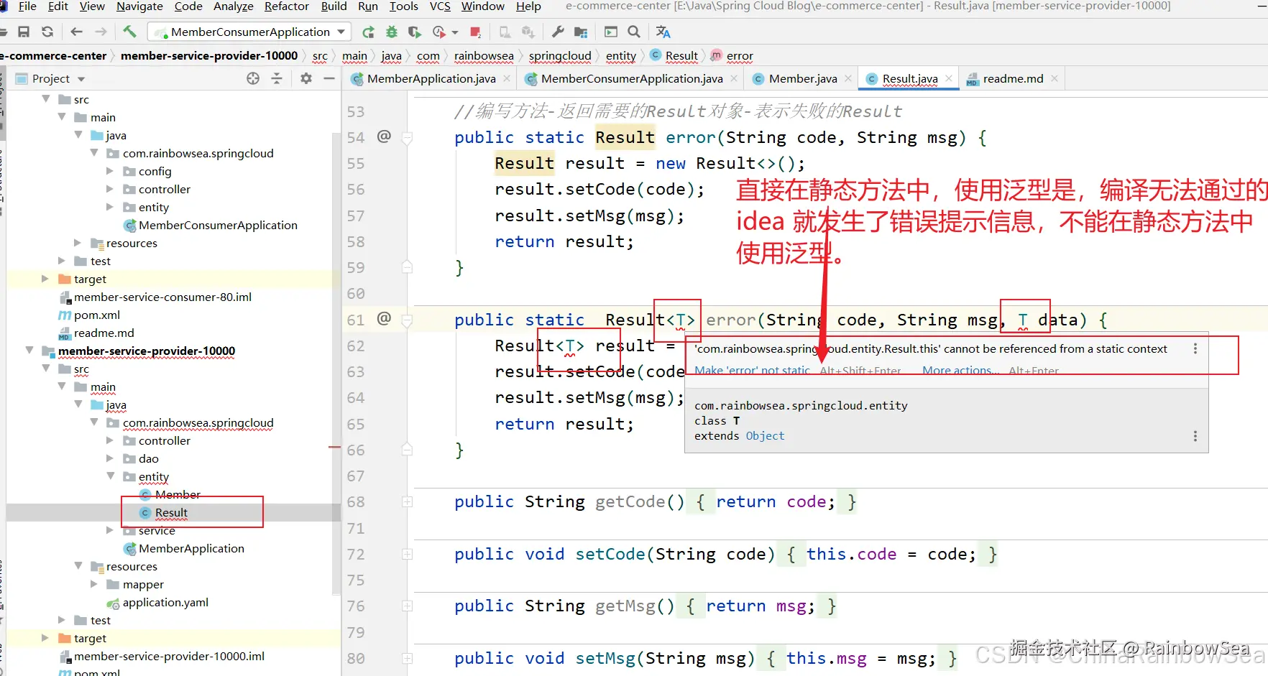Screen dimensions: 1268x676
Task: Follow the Object link in class doc
Action: (765, 436)
